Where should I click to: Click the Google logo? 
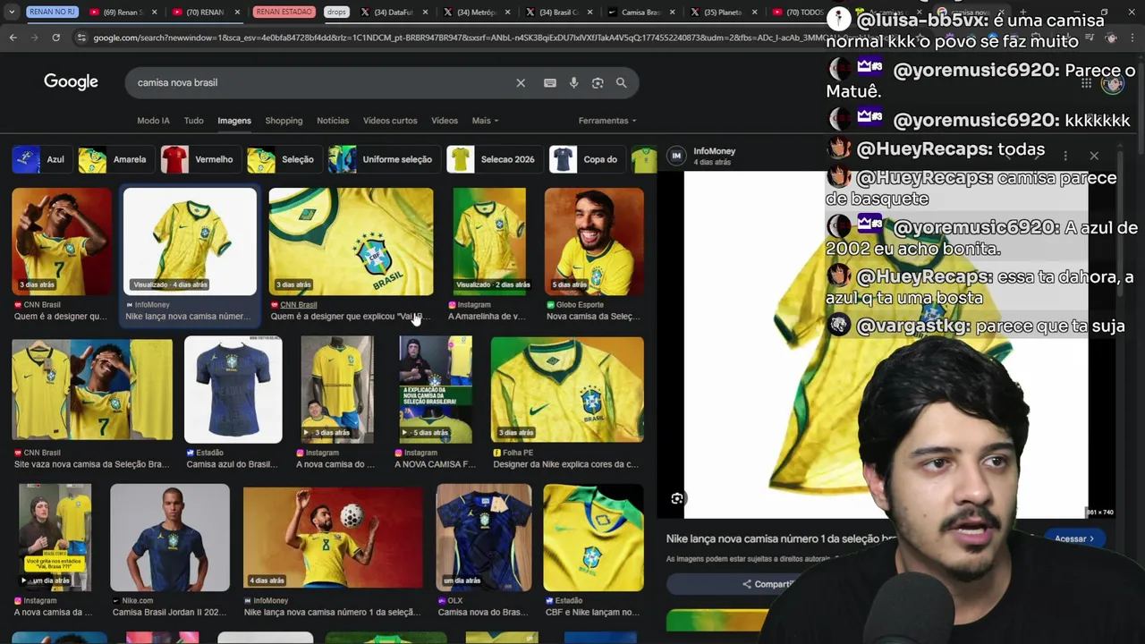[71, 82]
